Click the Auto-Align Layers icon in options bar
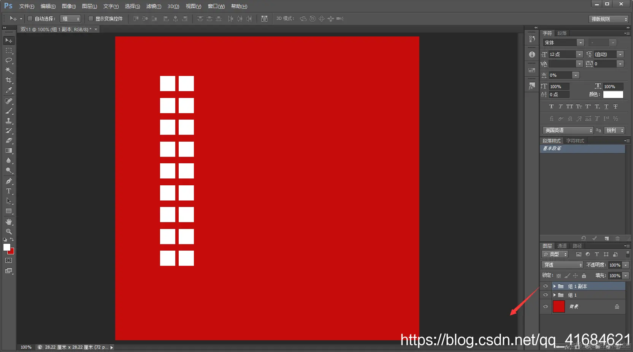This screenshot has width=633, height=352. (264, 19)
